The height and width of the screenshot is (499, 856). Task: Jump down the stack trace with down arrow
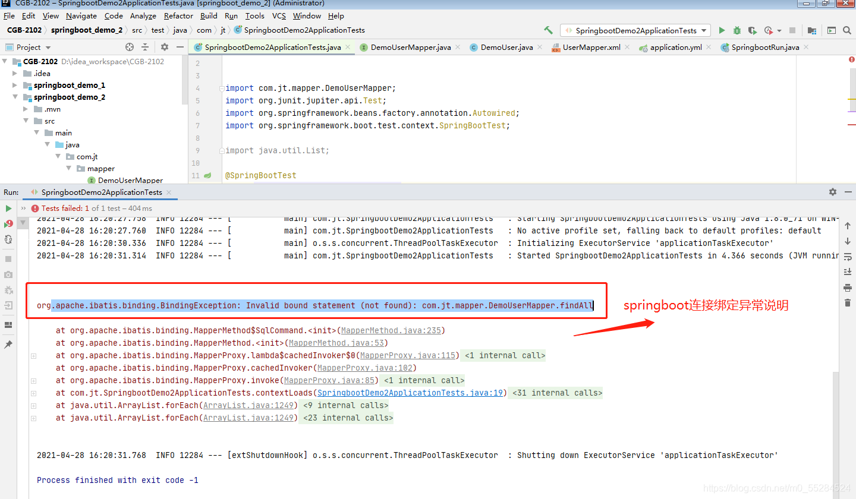848,241
